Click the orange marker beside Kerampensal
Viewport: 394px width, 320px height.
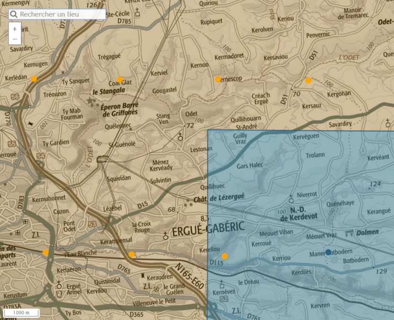pyautogui.click(x=131, y=254)
